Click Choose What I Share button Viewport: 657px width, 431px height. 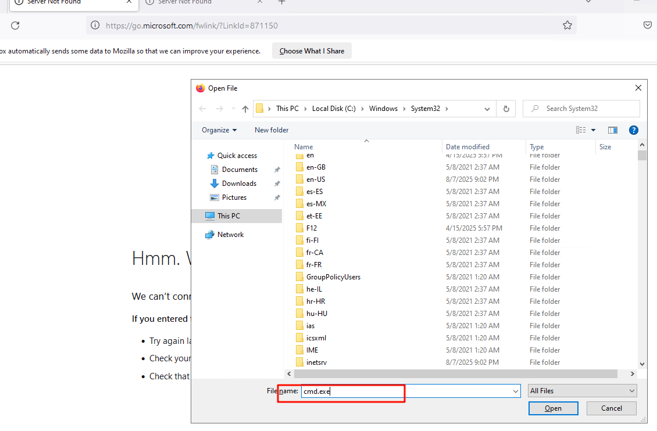pos(312,51)
